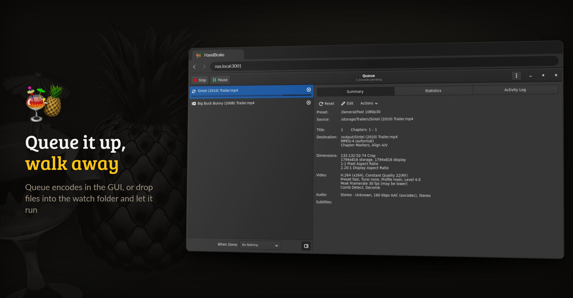Screen dimensions: 573x298
Task: Go back in the browser
Action: 194,67
